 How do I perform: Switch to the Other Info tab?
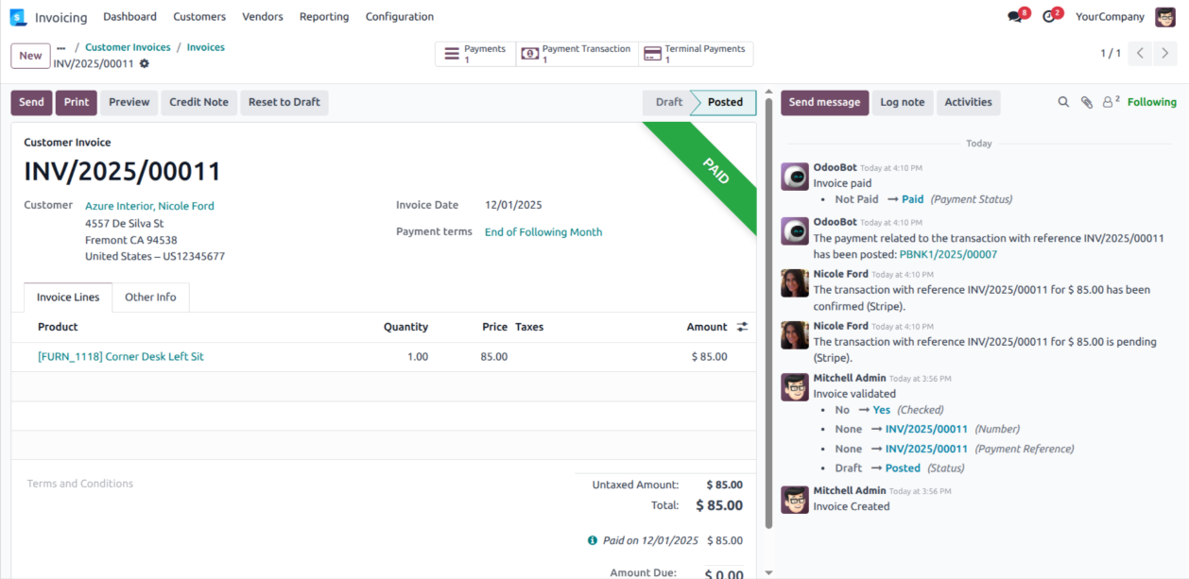[150, 297]
